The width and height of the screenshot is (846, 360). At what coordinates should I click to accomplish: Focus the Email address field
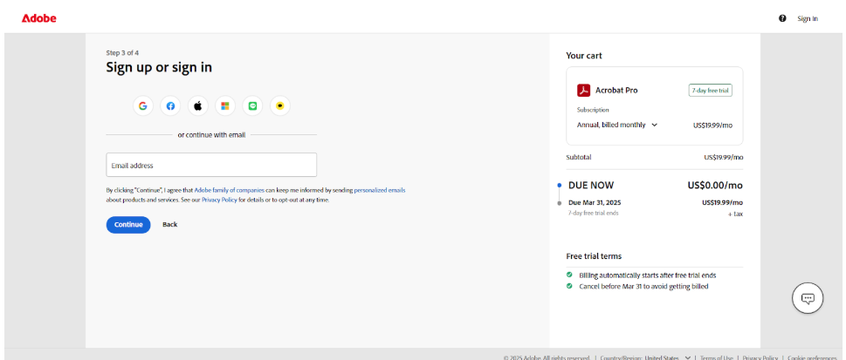click(x=211, y=165)
